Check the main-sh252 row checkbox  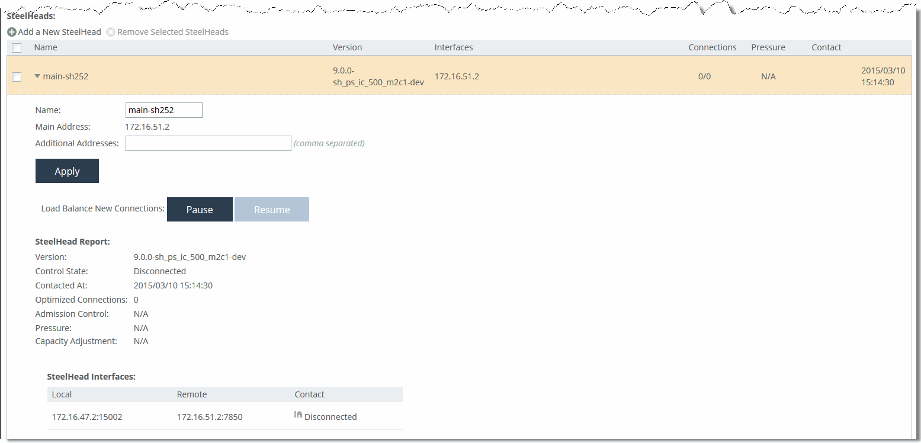click(x=17, y=76)
